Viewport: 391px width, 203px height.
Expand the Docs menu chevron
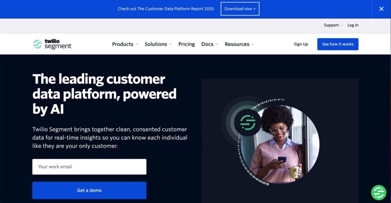click(217, 44)
